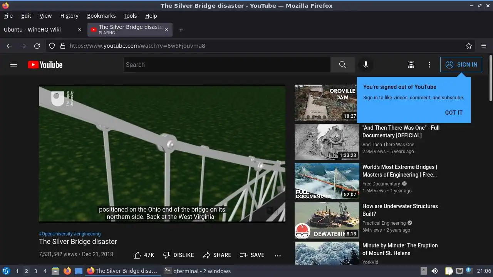Open the Help menu

151,16
